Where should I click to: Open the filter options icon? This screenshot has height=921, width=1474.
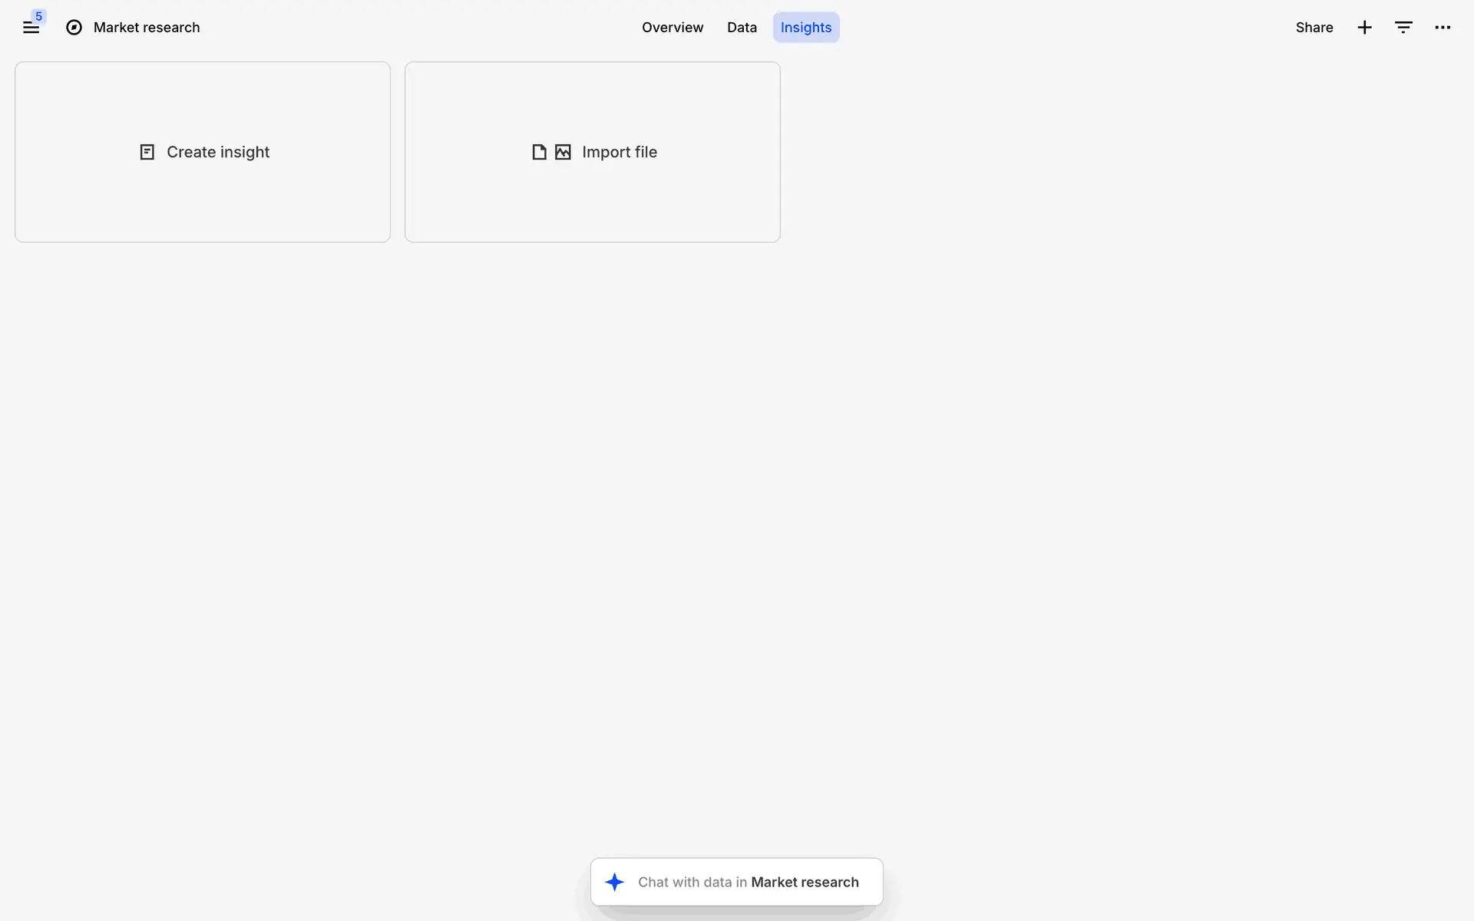tap(1403, 28)
